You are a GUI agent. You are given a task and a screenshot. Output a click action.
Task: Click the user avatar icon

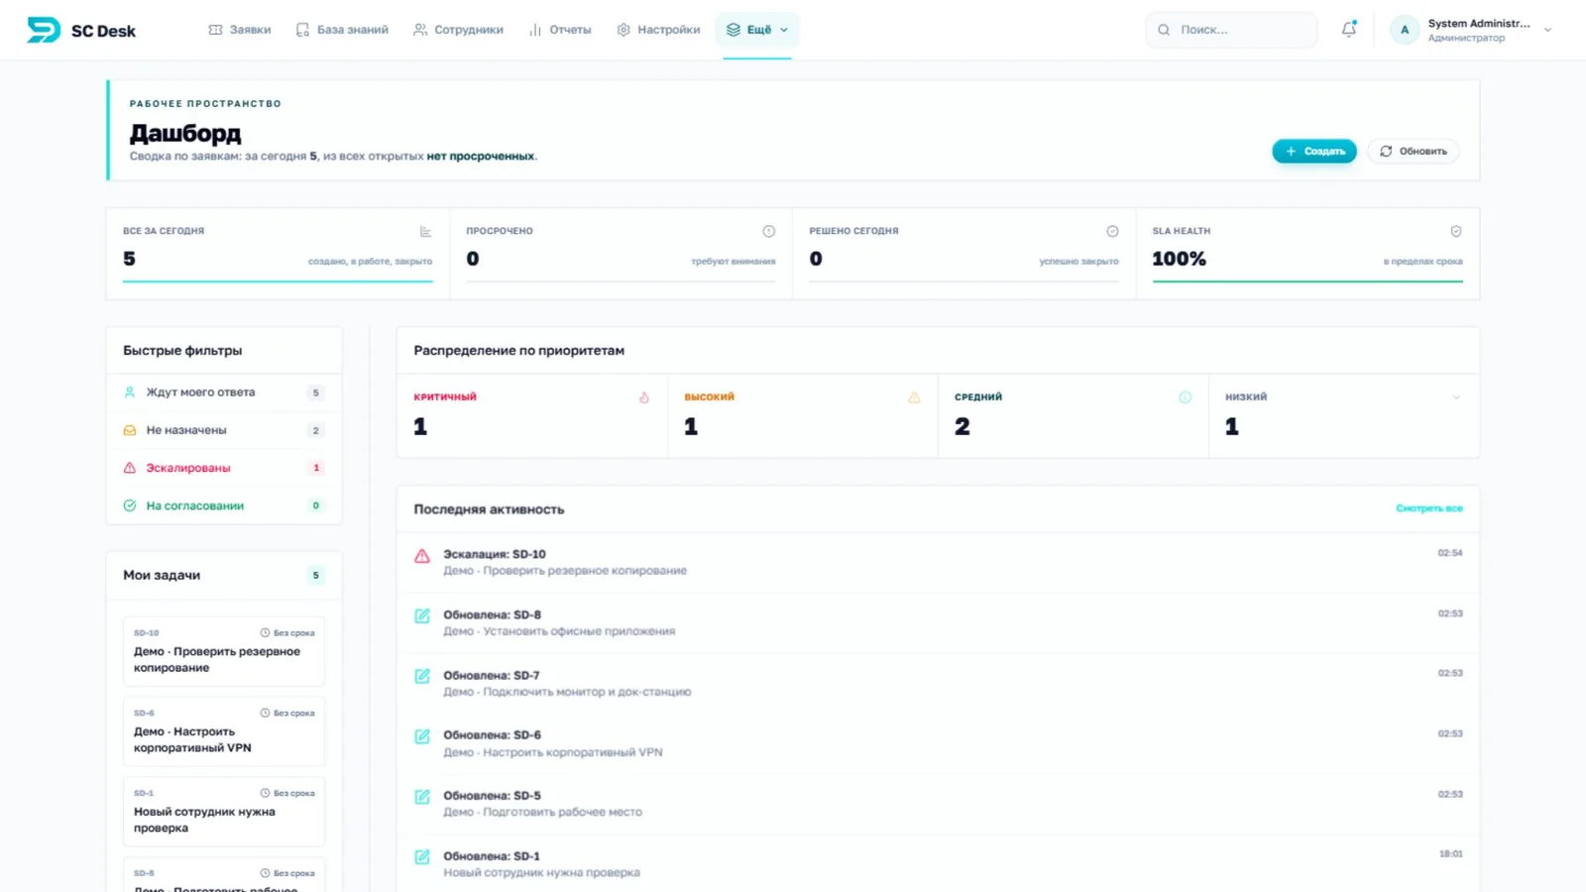1405,30
